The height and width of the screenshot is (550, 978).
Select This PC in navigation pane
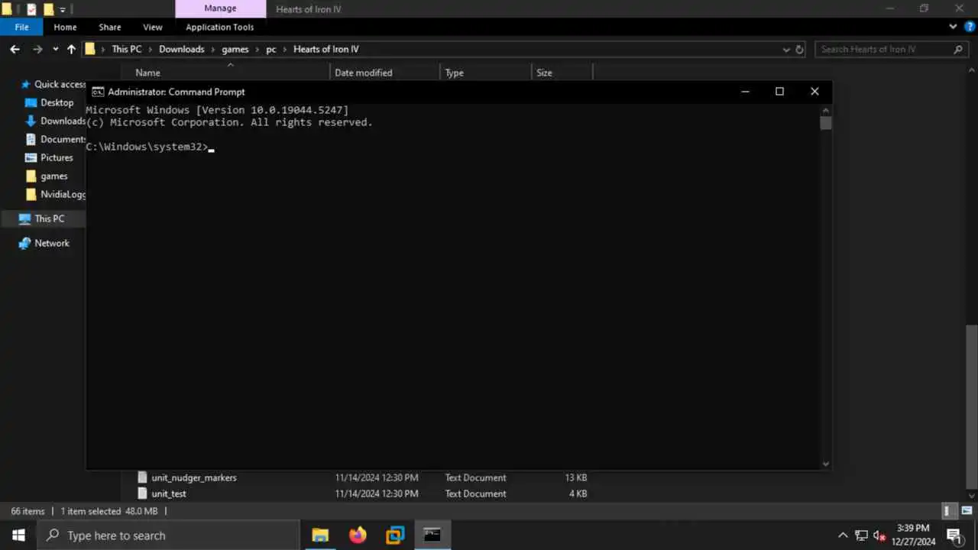(50, 218)
